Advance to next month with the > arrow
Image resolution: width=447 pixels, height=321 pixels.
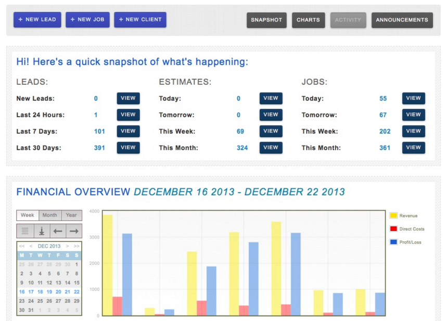tap(67, 246)
